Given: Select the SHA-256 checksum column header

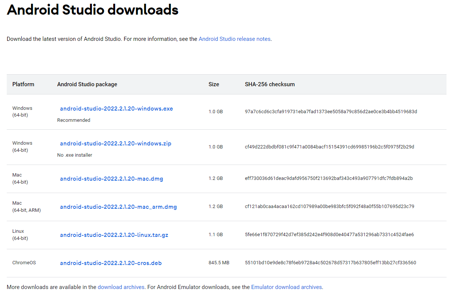Looking at the screenshot, I should pyautogui.click(x=270, y=84).
